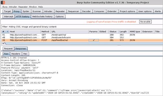Open the Repeater menu
The width and height of the screenshot is (163, 96).
pyautogui.click(x=23, y=7)
